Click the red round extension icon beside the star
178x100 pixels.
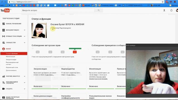coord(167,2)
